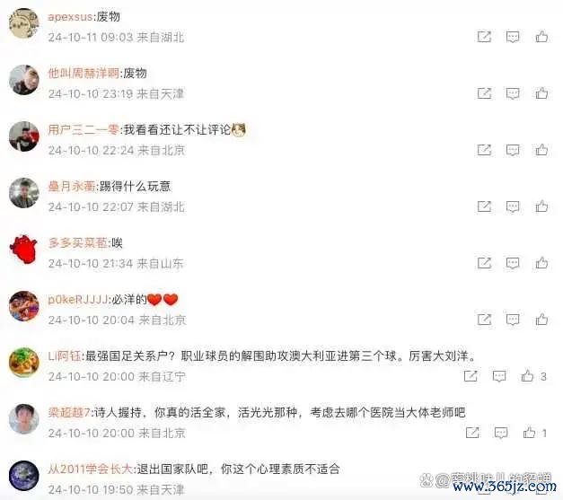The height and width of the screenshot is (500, 563).
Task: Like the comment 我看看还让不让评论
Action: point(541,150)
